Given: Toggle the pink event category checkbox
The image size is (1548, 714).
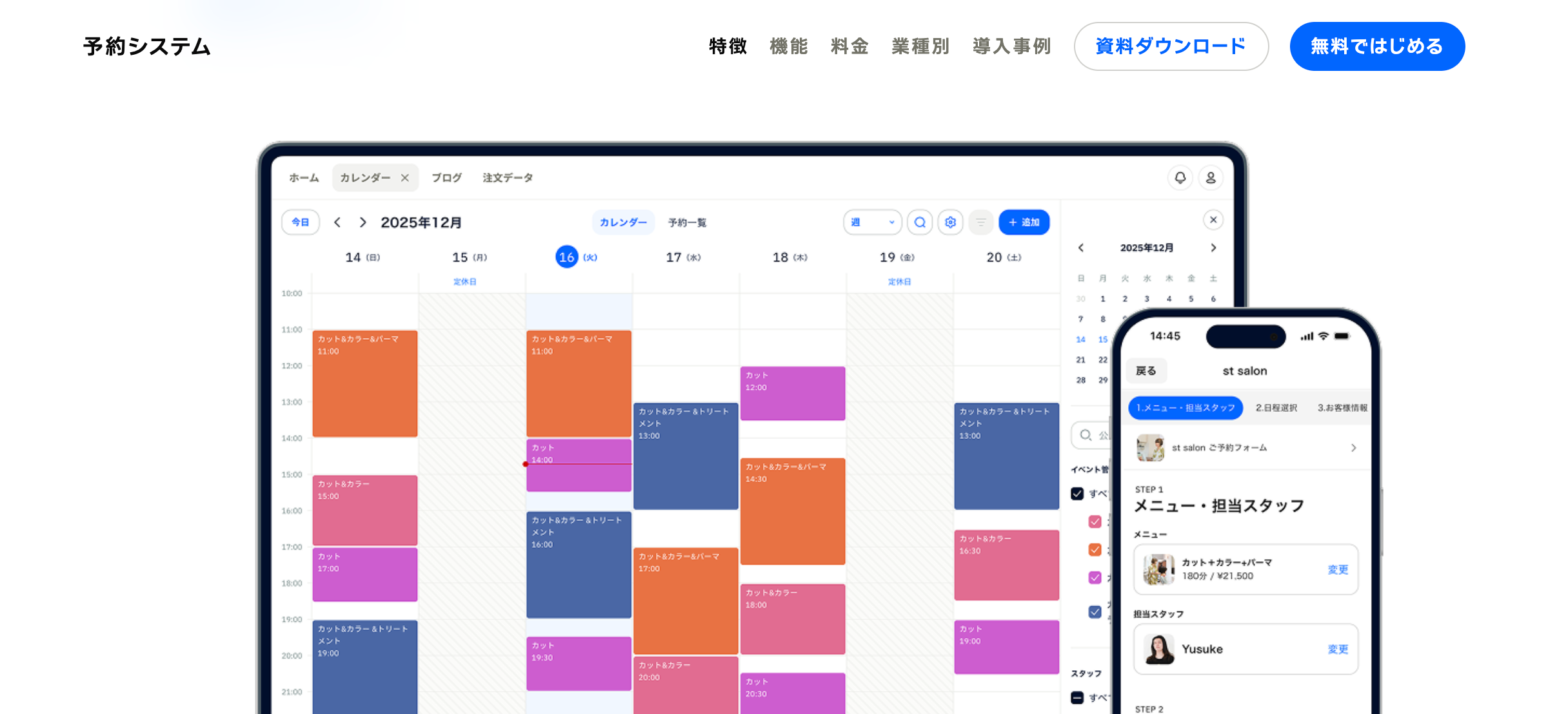Looking at the screenshot, I should tap(1095, 521).
